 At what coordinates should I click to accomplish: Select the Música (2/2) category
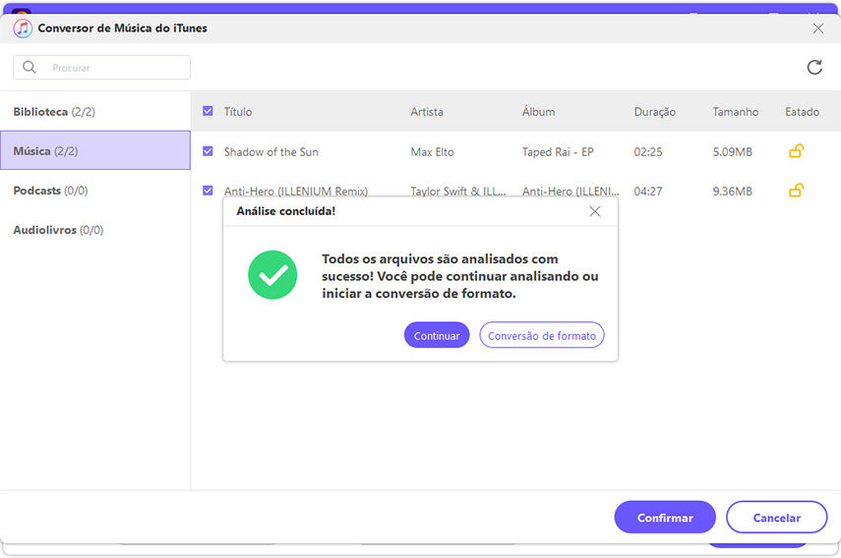[95, 150]
